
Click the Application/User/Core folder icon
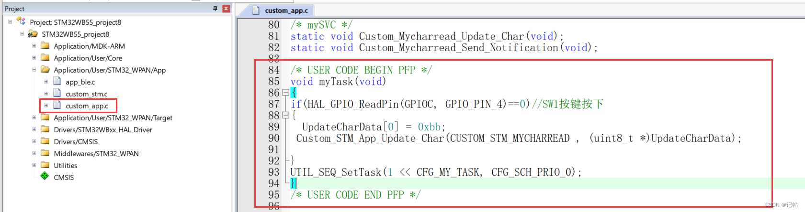pyautogui.click(x=45, y=58)
